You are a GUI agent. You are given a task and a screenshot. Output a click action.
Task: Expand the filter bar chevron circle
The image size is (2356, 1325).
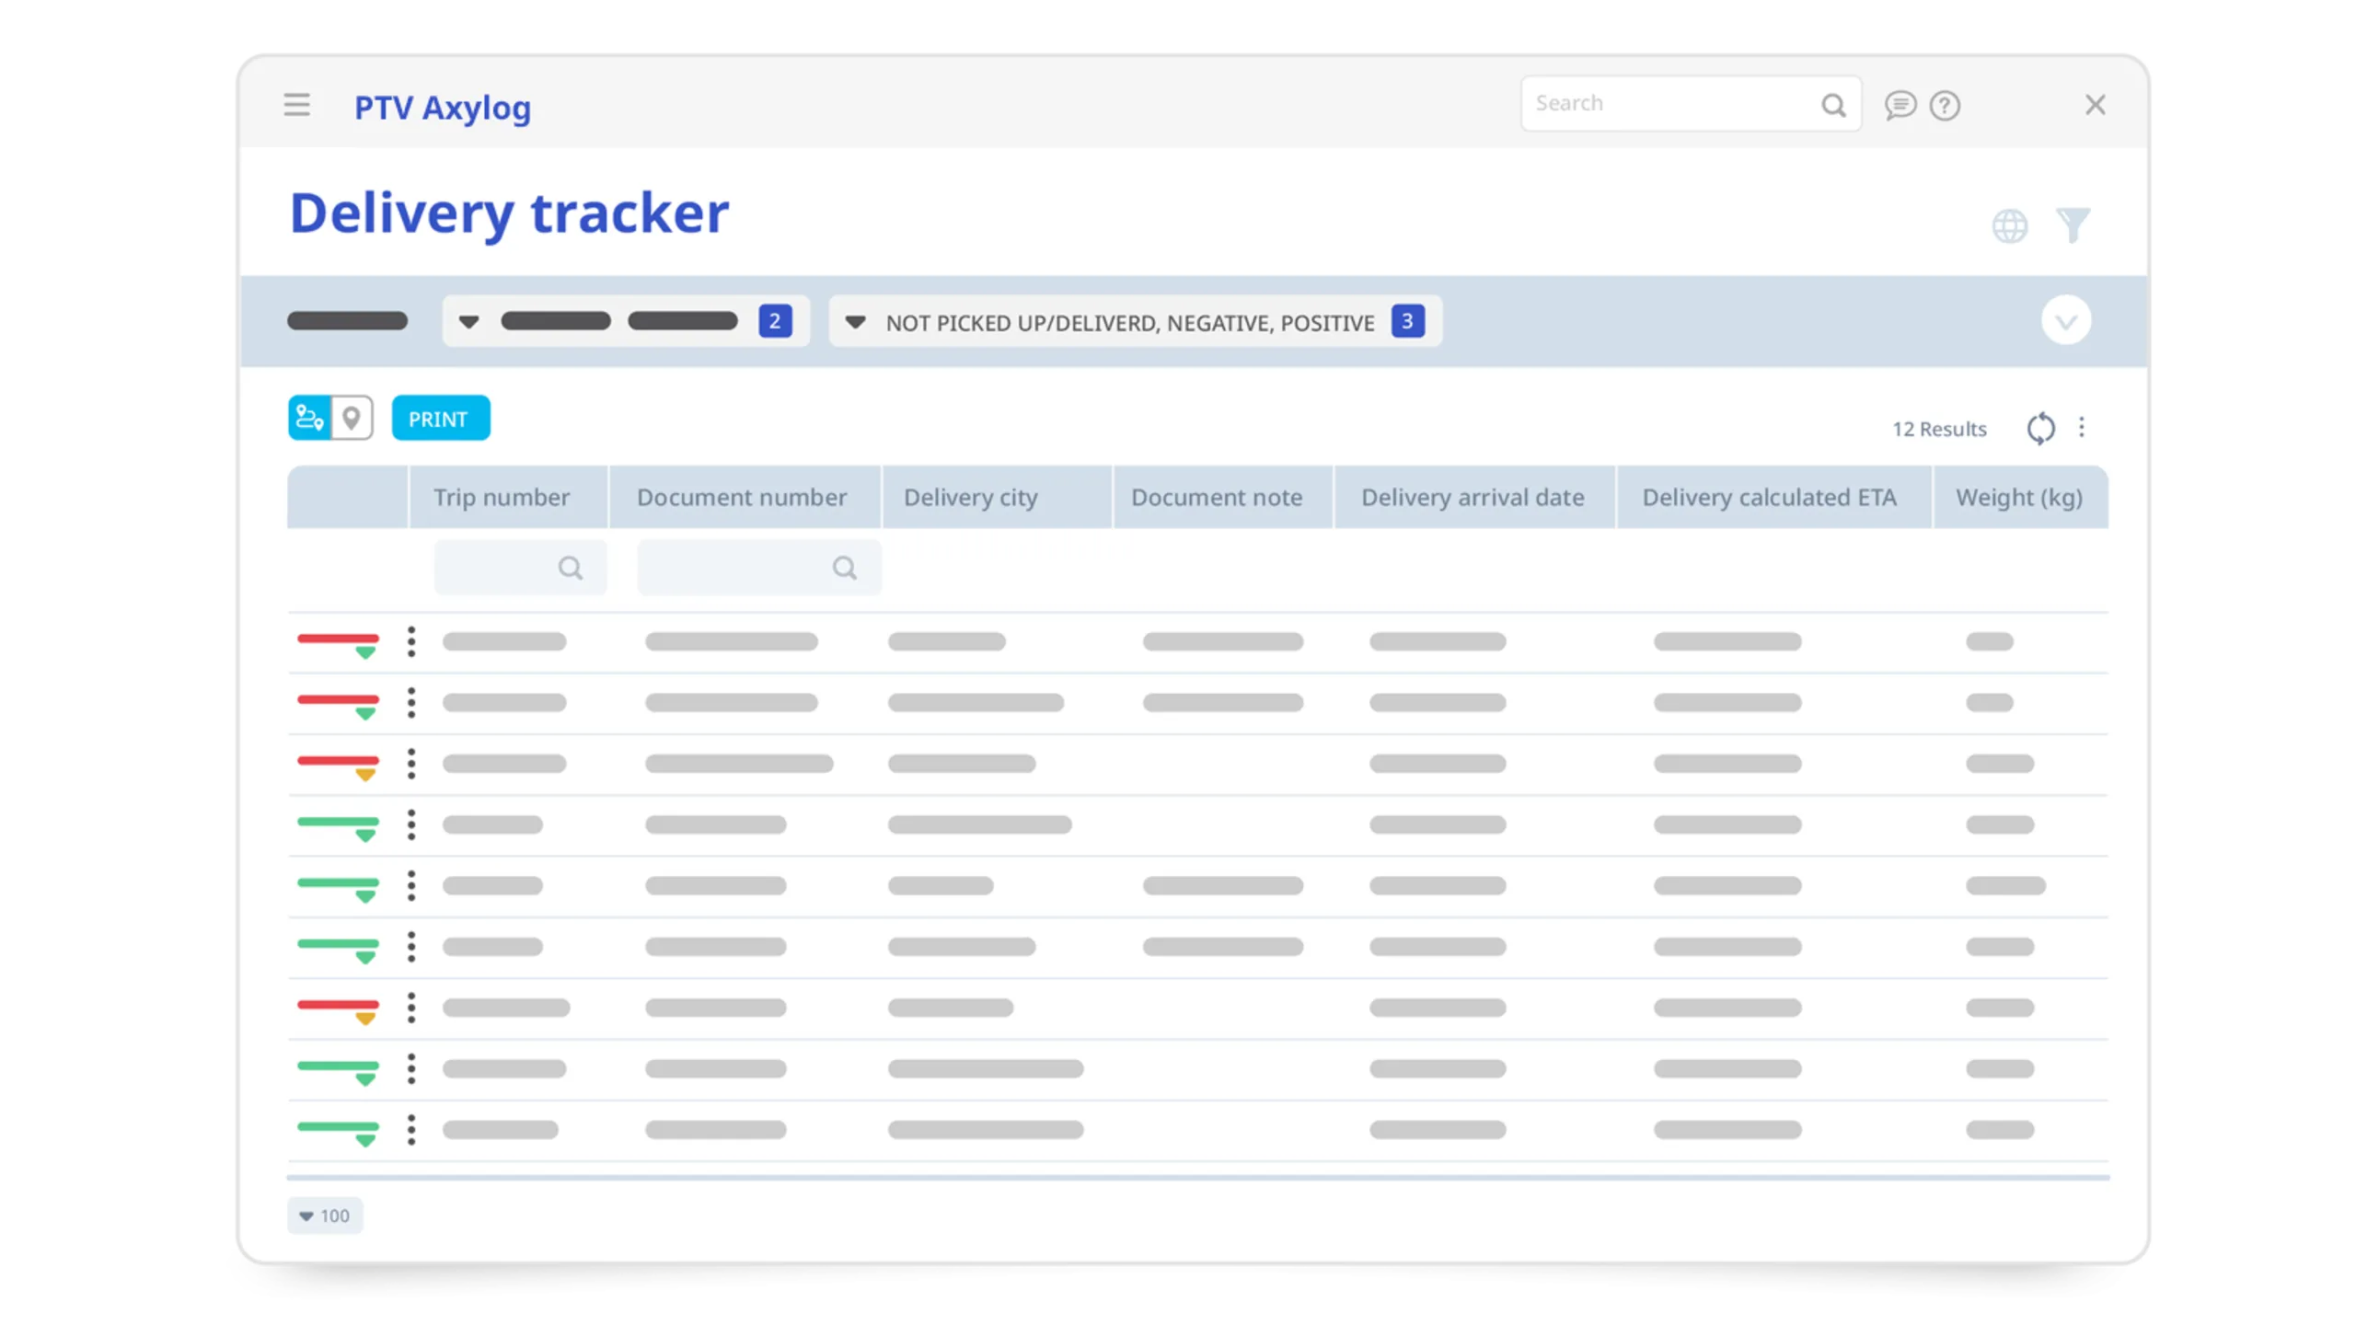pyautogui.click(x=2066, y=320)
